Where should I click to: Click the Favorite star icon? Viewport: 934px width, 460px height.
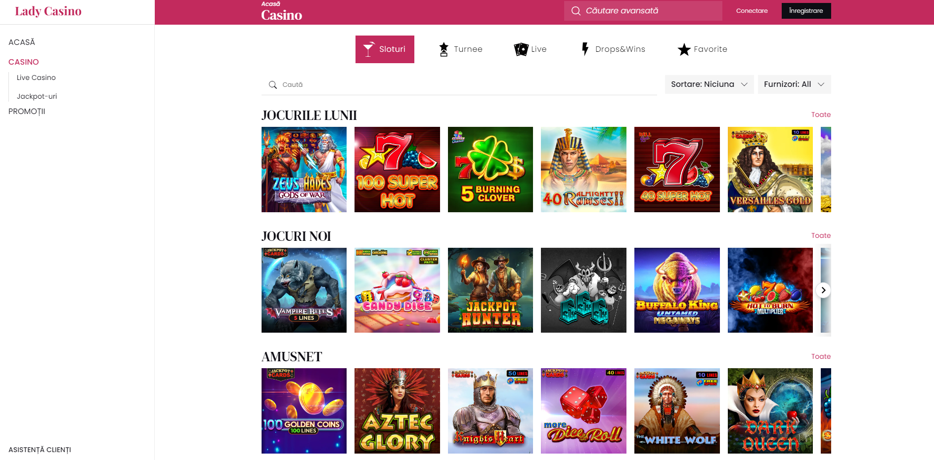(684, 49)
